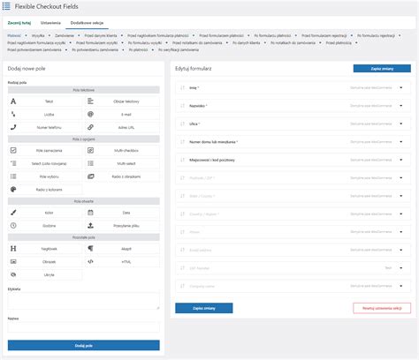This screenshot has width=419, height=360.
Task: Select the Adres URL link icon
Action: tap(90, 127)
